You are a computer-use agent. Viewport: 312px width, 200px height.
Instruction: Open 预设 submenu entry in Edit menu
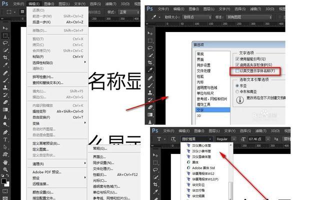click(57, 178)
